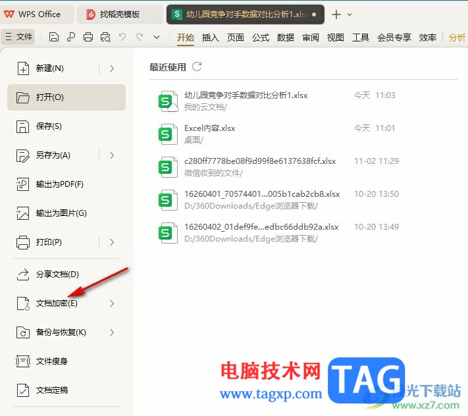Click the 文档定稿 checkmark document icon
468x416 pixels.
(x=23, y=390)
